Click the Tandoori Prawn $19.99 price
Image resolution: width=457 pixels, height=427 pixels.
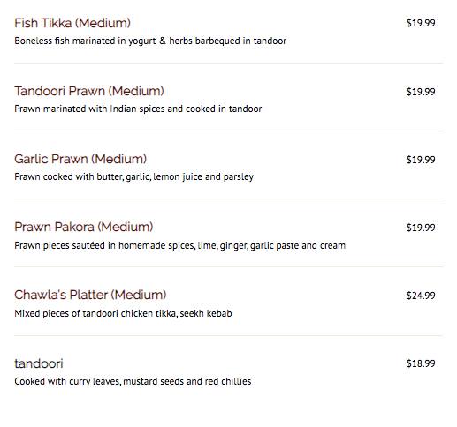[x=421, y=92]
